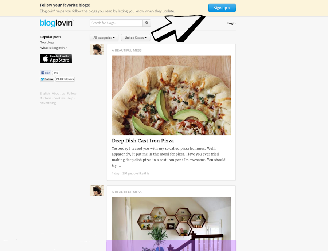Open the About us footer link
This screenshot has height=251, width=328.
[58, 93]
